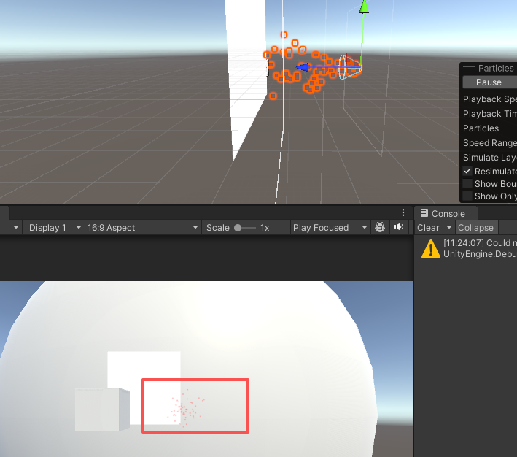Toggle the bug-shaped Frame Debugger icon
This screenshot has height=457, width=517.
(380, 227)
